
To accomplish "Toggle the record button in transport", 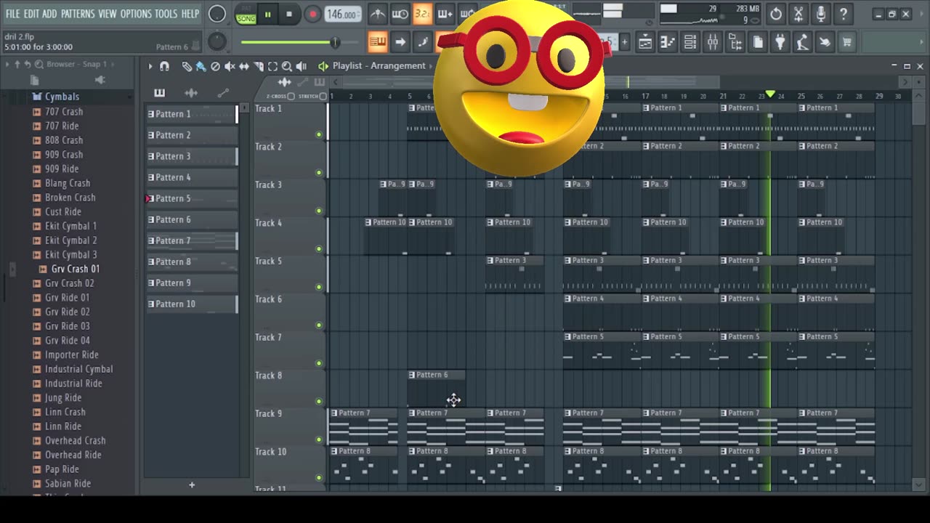I will [312, 14].
